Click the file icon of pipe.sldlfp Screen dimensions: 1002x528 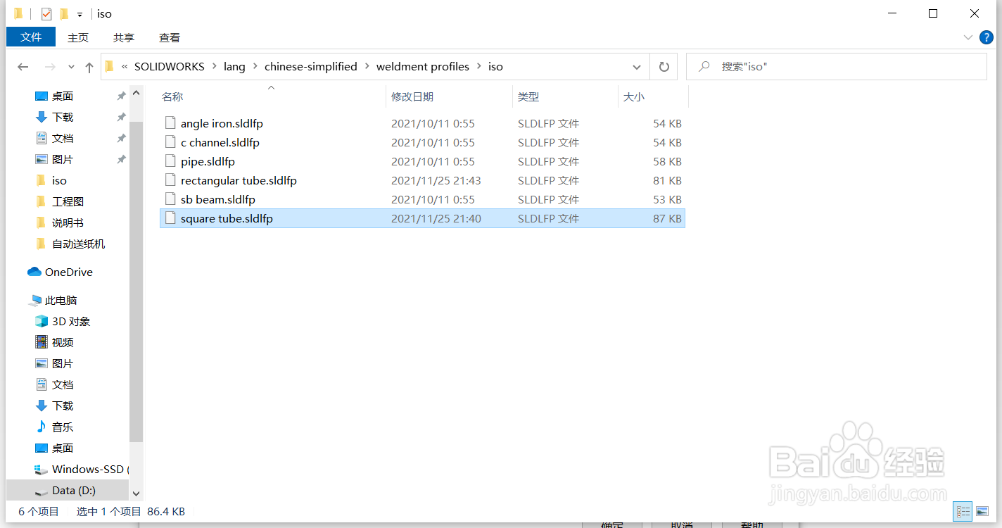(x=170, y=161)
